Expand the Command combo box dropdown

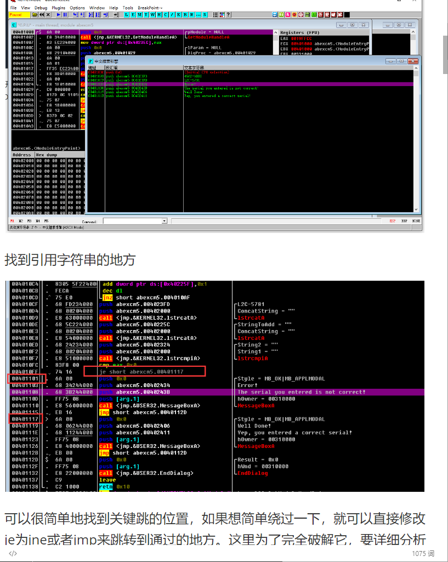pyautogui.click(x=164, y=221)
